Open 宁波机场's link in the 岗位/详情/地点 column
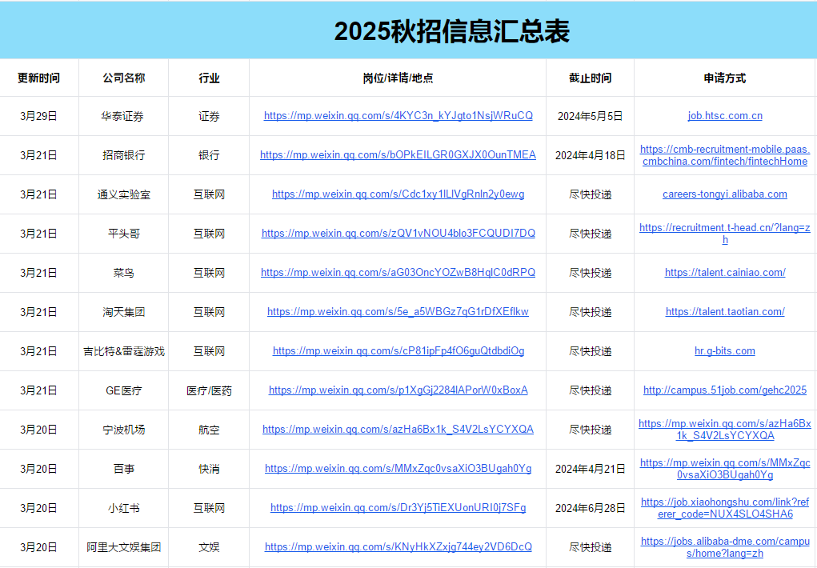Image resolution: width=817 pixels, height=568 pixels. click(398, 429)
